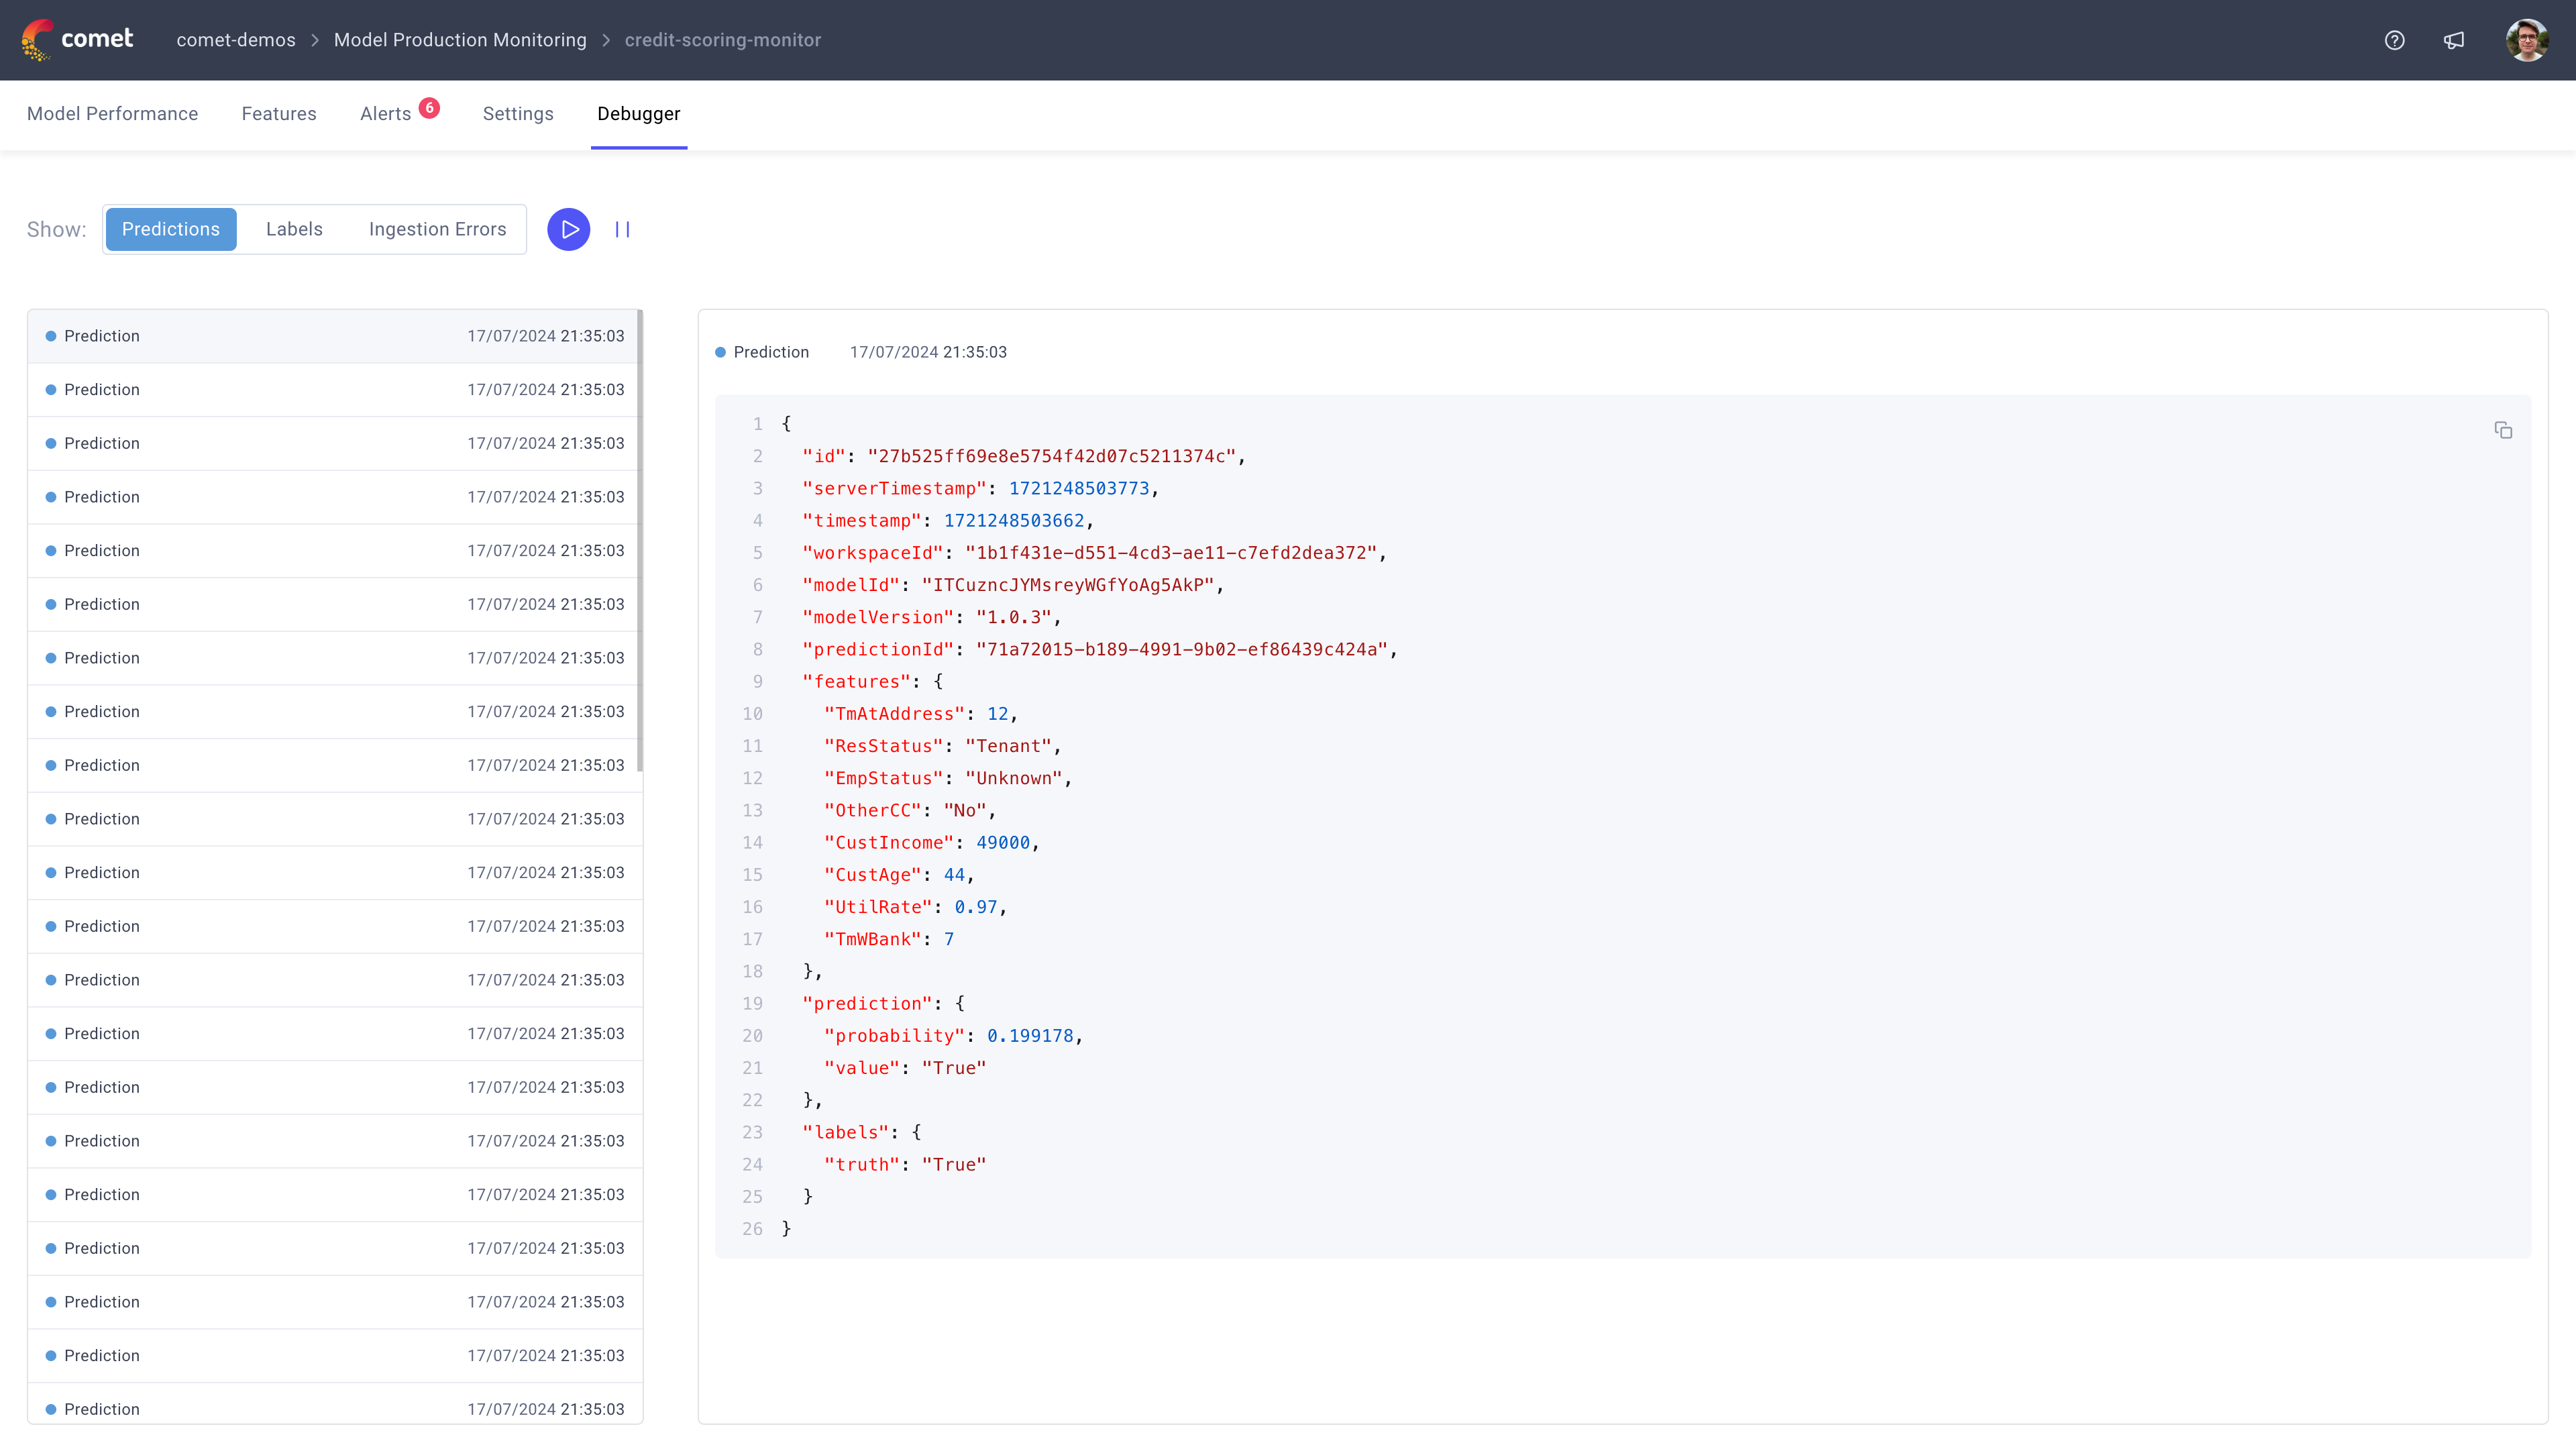Image resolution: width=2576 pixels, height=1449 pixels.
Task: Show Predictions in the debugger
Action: (x=170, y=229)
